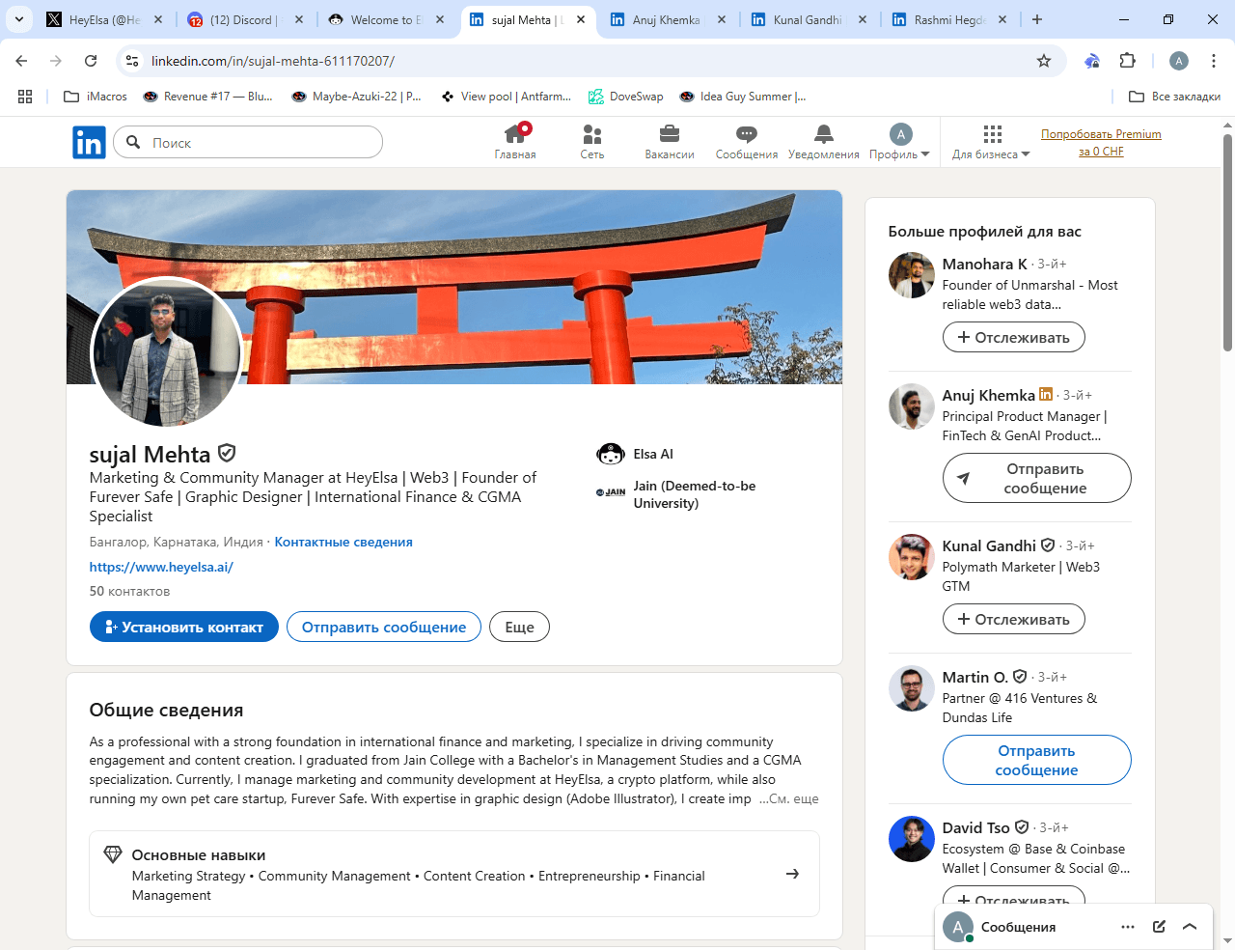Open Главная home feed icon
The image size is (1235, 950).
[515, 142]
